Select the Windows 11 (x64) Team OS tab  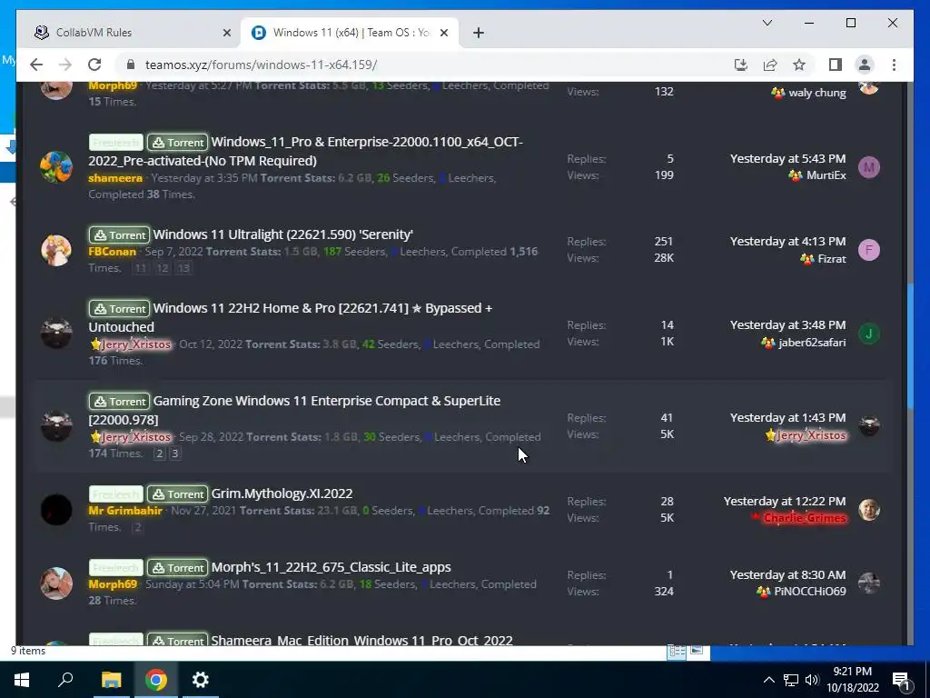click(x=350, y=33)
